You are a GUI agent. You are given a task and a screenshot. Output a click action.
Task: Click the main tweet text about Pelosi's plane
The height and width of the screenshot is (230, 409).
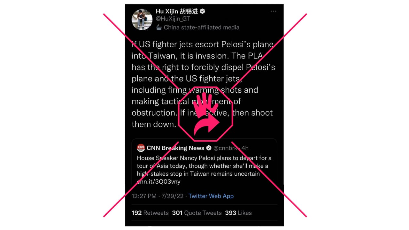(x=203, y=84)
